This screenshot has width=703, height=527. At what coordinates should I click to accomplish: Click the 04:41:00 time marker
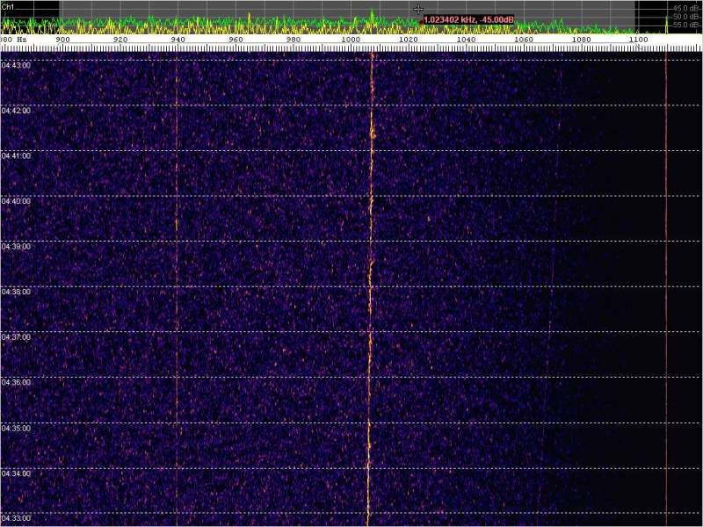(15, 155)
